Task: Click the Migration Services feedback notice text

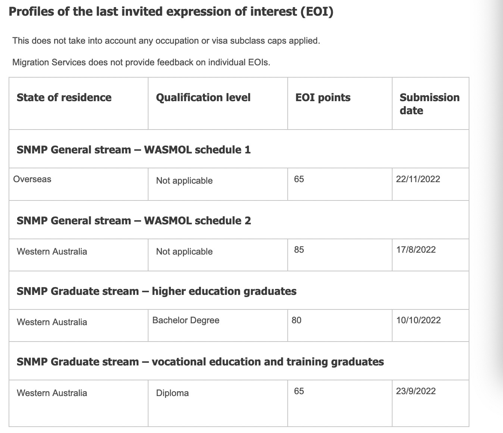Action: click(x=141, y=62)
